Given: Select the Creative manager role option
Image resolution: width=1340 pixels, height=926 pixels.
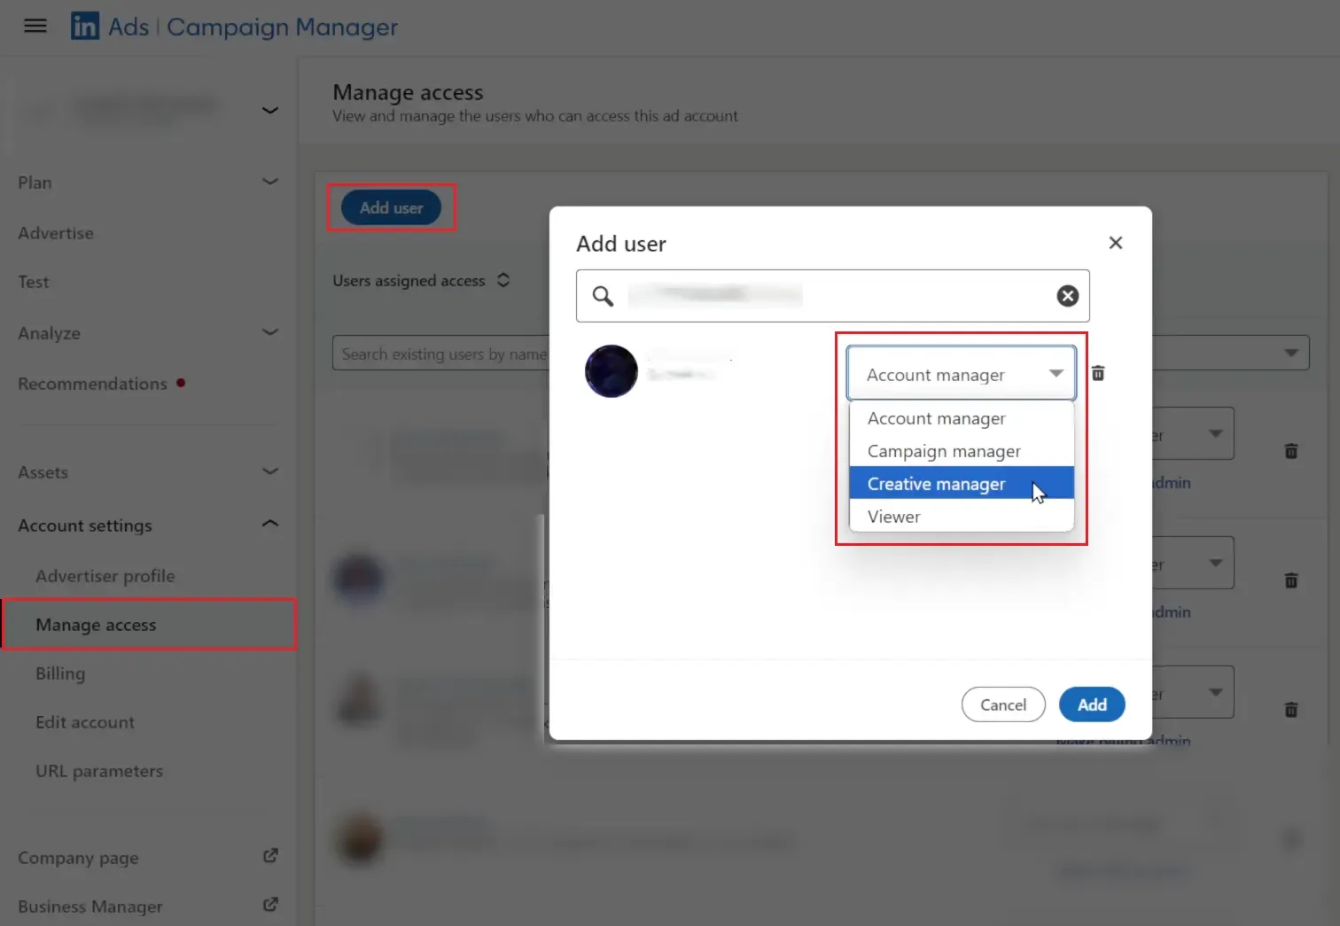Looking at the screenshot, I should pos(936,484).
